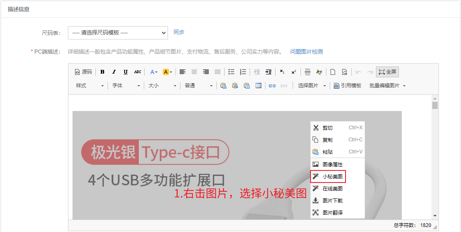The image size is (461, 232).
Task: Open the 尺码表 size template dropdown
Action: coord(118,33)
